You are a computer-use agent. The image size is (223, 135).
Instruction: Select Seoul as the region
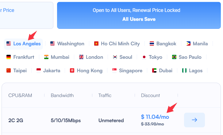pos(122,57)
